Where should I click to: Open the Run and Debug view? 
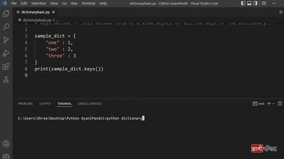pyautogui.click(x=6, y=53)
